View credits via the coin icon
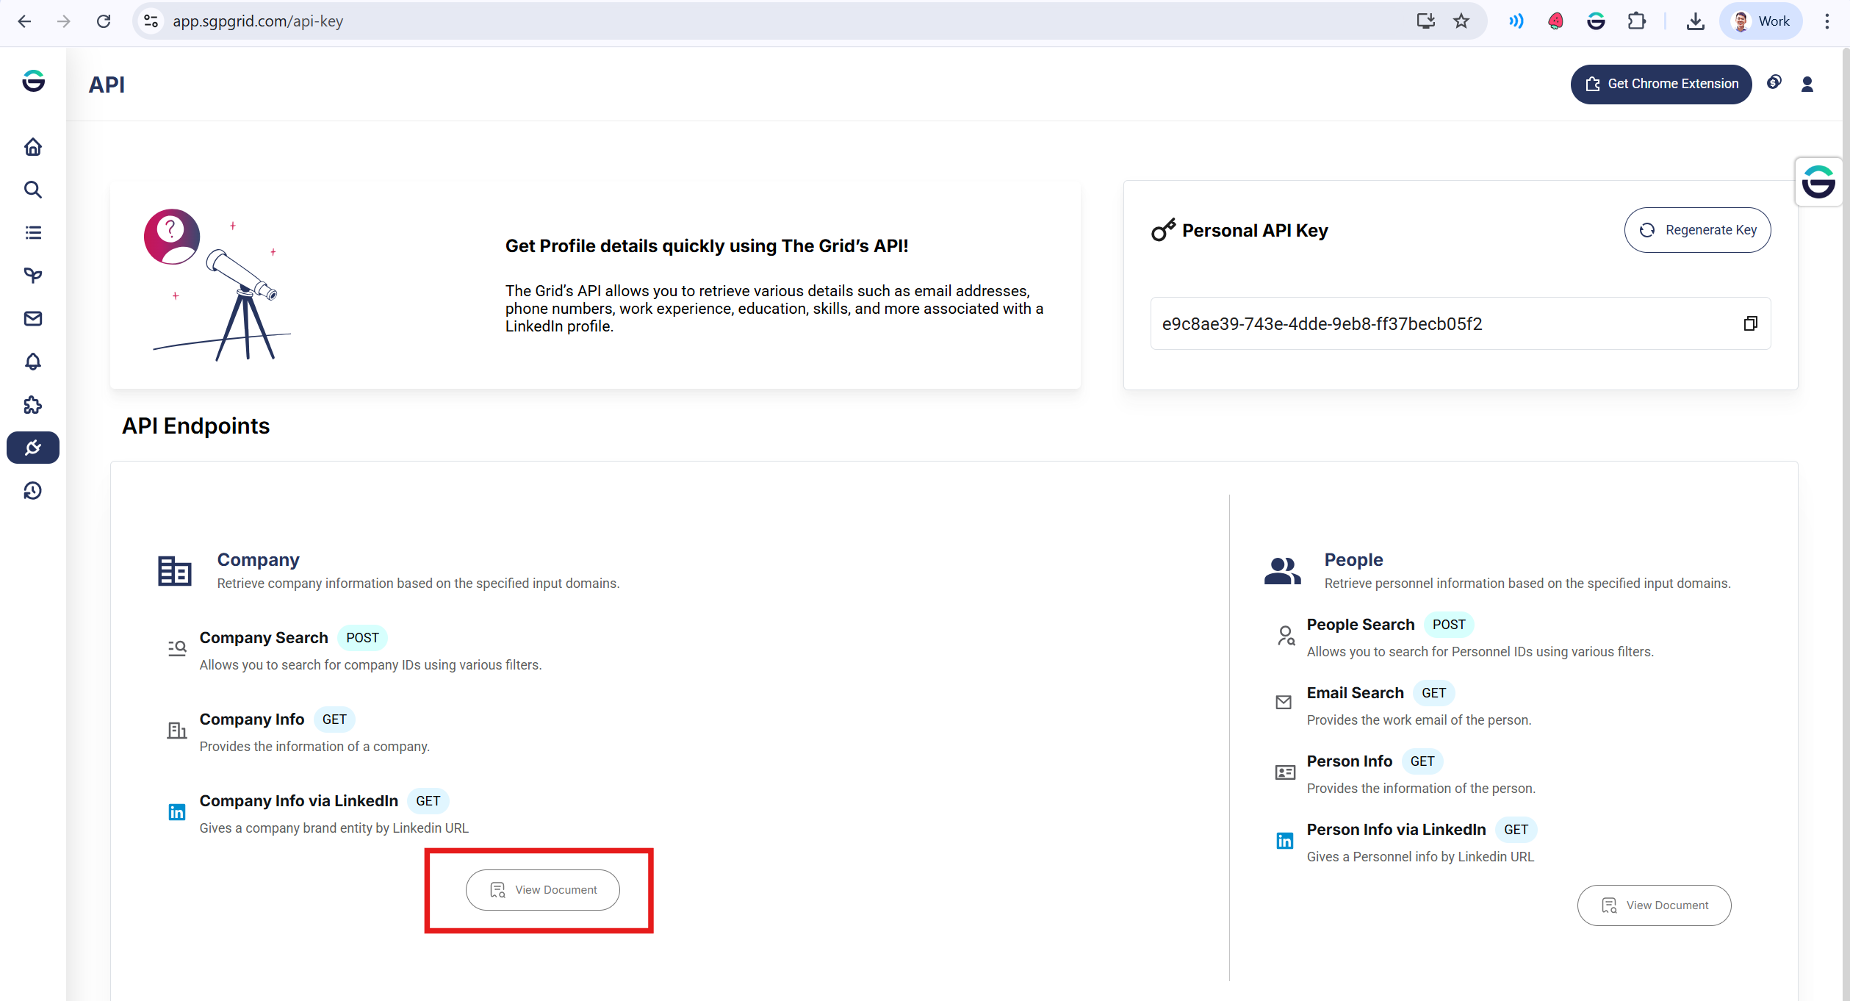This screenshot has width=1850, height=1001. 1775,83
